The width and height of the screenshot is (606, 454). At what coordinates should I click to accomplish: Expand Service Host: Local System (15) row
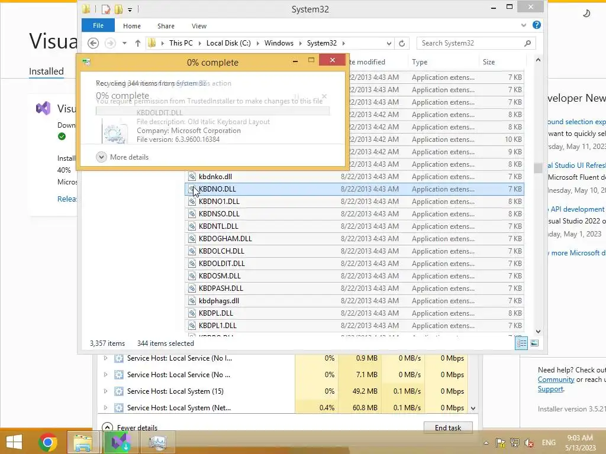105,391
